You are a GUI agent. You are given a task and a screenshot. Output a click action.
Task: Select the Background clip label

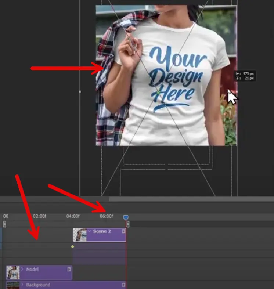coord(38,285)
